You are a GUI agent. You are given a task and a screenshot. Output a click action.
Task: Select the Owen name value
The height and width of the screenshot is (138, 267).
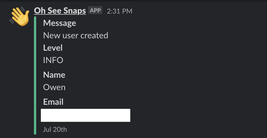(54, 87)
